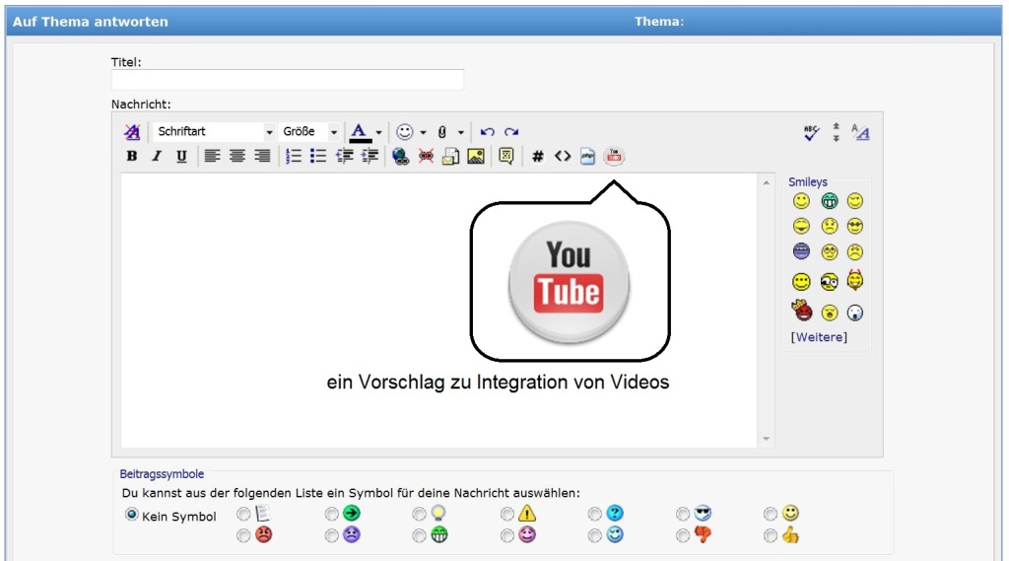
Task: Open more smileys via [Weitere] link
Action: [x=819, y=337]
